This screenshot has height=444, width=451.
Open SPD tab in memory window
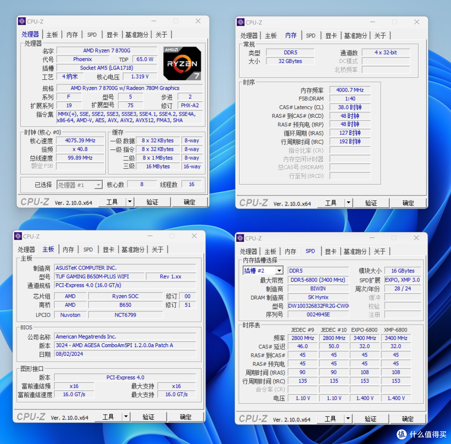point(311,36)
